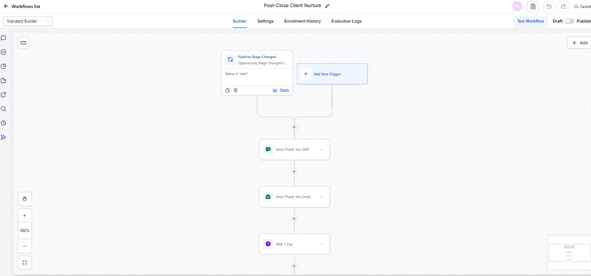Open the external link sidebar icon
Image resolution: width=591 pixels, height=276 pixels.
[x=4, y=95]
